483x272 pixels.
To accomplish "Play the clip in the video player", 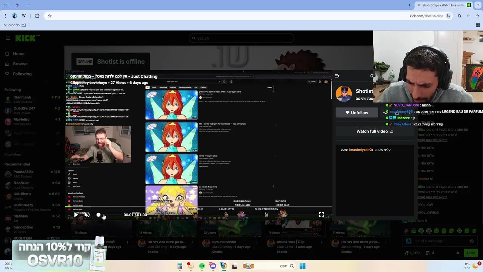I will tap(76, 215).
